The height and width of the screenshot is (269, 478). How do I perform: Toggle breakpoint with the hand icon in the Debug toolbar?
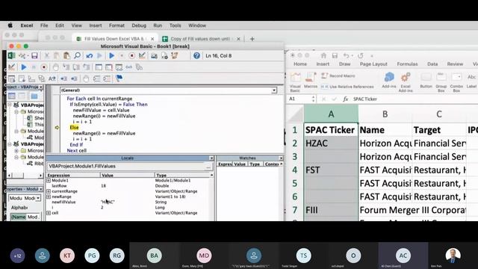coord(55,67)
